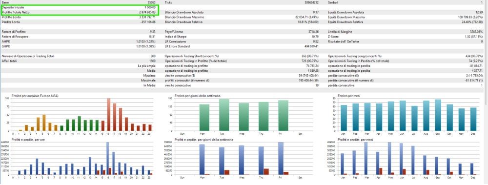
Task: Click the Deposito Iniziale value 1 000.00
Action: [x=149, y=7]
